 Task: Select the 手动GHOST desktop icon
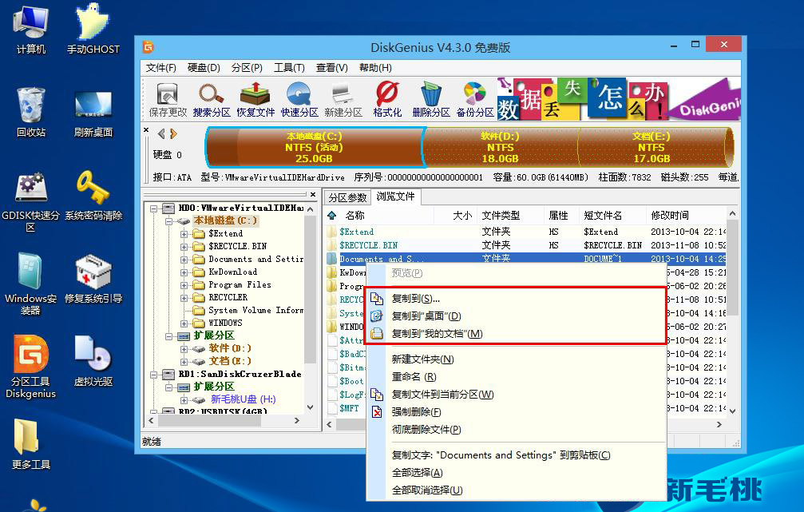(x=93, y=30)
